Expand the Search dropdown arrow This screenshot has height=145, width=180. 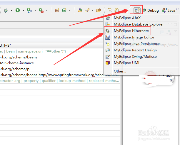click(x=93, y=10)
